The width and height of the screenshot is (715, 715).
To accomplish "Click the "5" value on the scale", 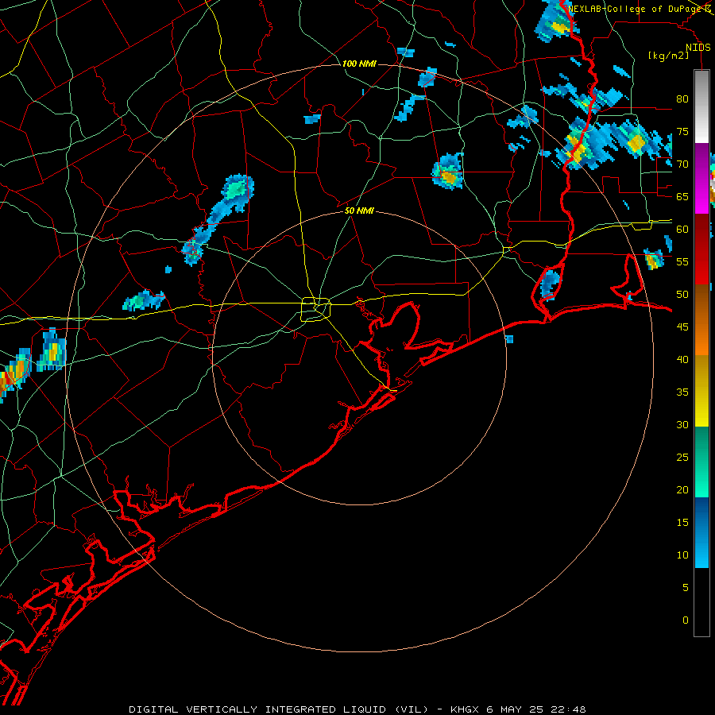I will coord(686,588).
